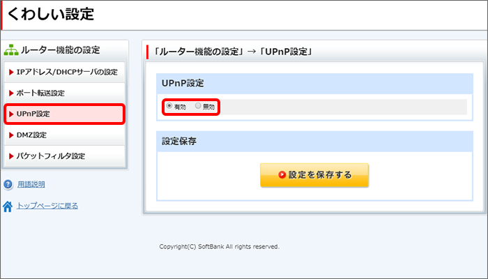The image size is (488, 279).
Task: Open the 用語説明 link
Action: click(31, 184)
